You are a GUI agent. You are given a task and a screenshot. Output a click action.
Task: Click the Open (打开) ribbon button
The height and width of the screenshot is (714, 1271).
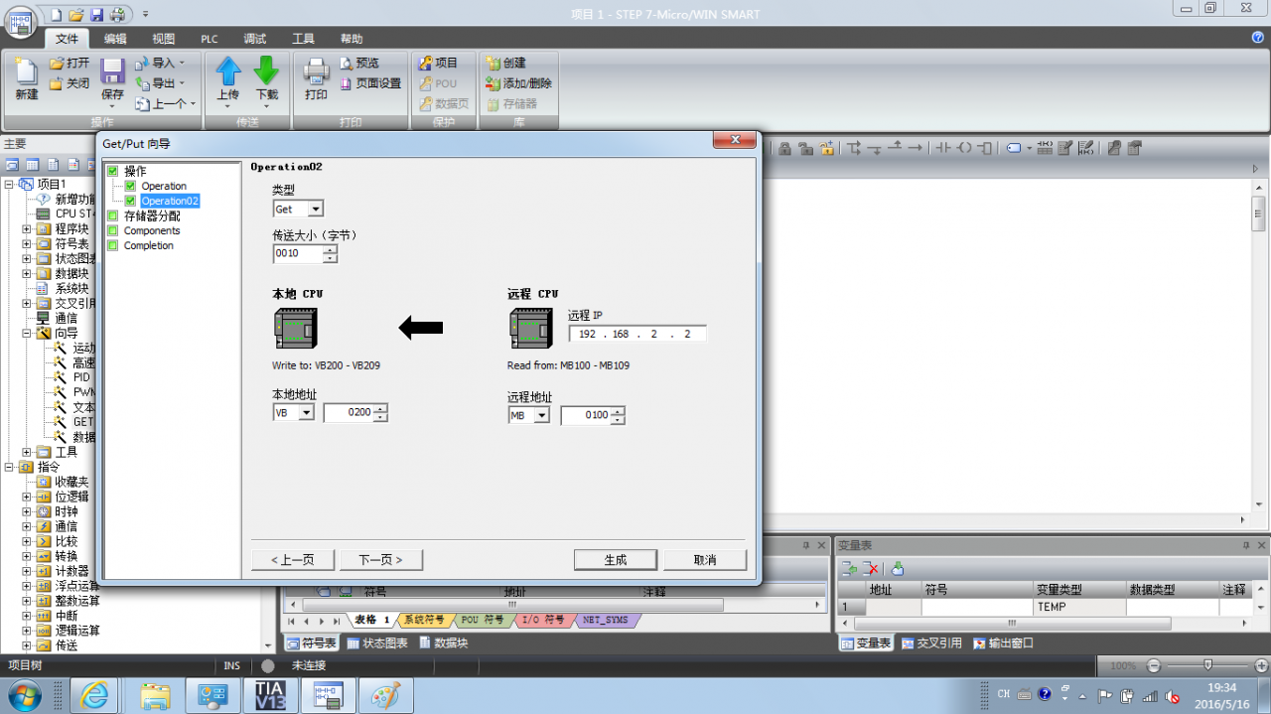pos(70,63)
